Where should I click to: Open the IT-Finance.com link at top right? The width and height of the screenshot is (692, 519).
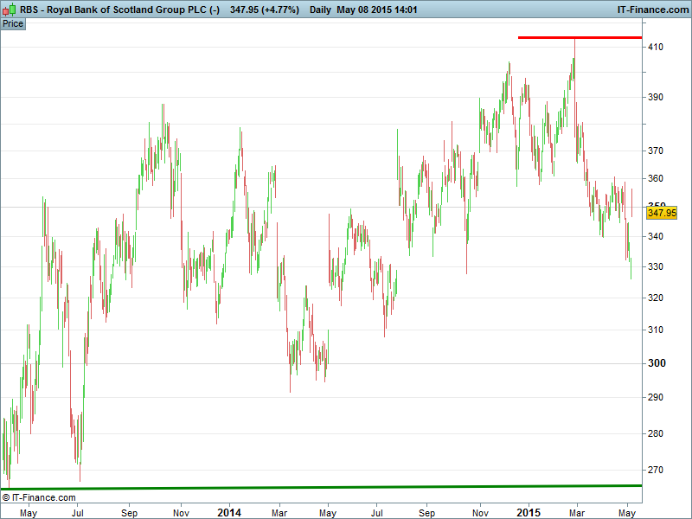(x=652, y=9)
